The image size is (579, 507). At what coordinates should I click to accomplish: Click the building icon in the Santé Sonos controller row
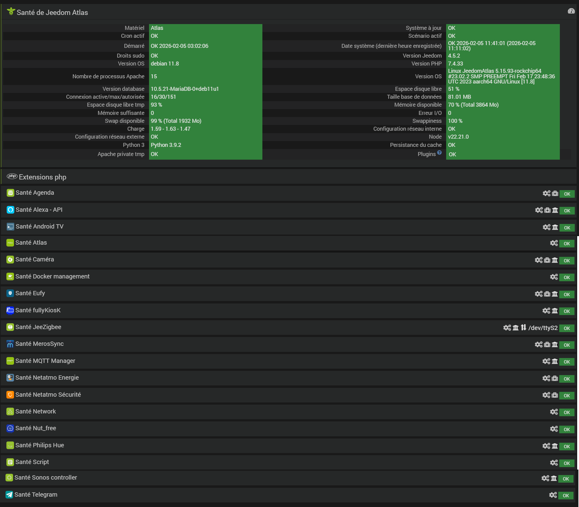point(554,478)
